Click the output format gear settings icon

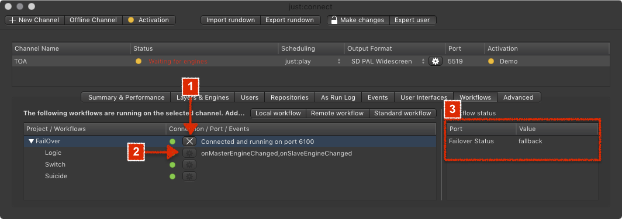(x=436, y=61)
